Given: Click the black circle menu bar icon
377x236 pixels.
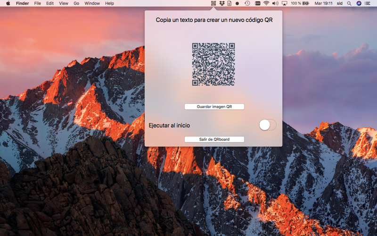Looking at the screenshot, I should [237, 3].
